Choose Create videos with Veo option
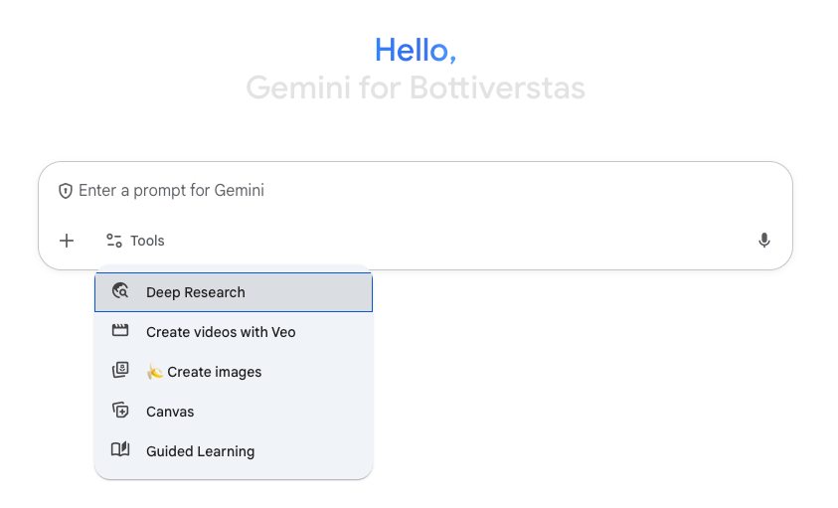This screenshot has width=838, height=508. pyautogui.click(x=221, y=332)
